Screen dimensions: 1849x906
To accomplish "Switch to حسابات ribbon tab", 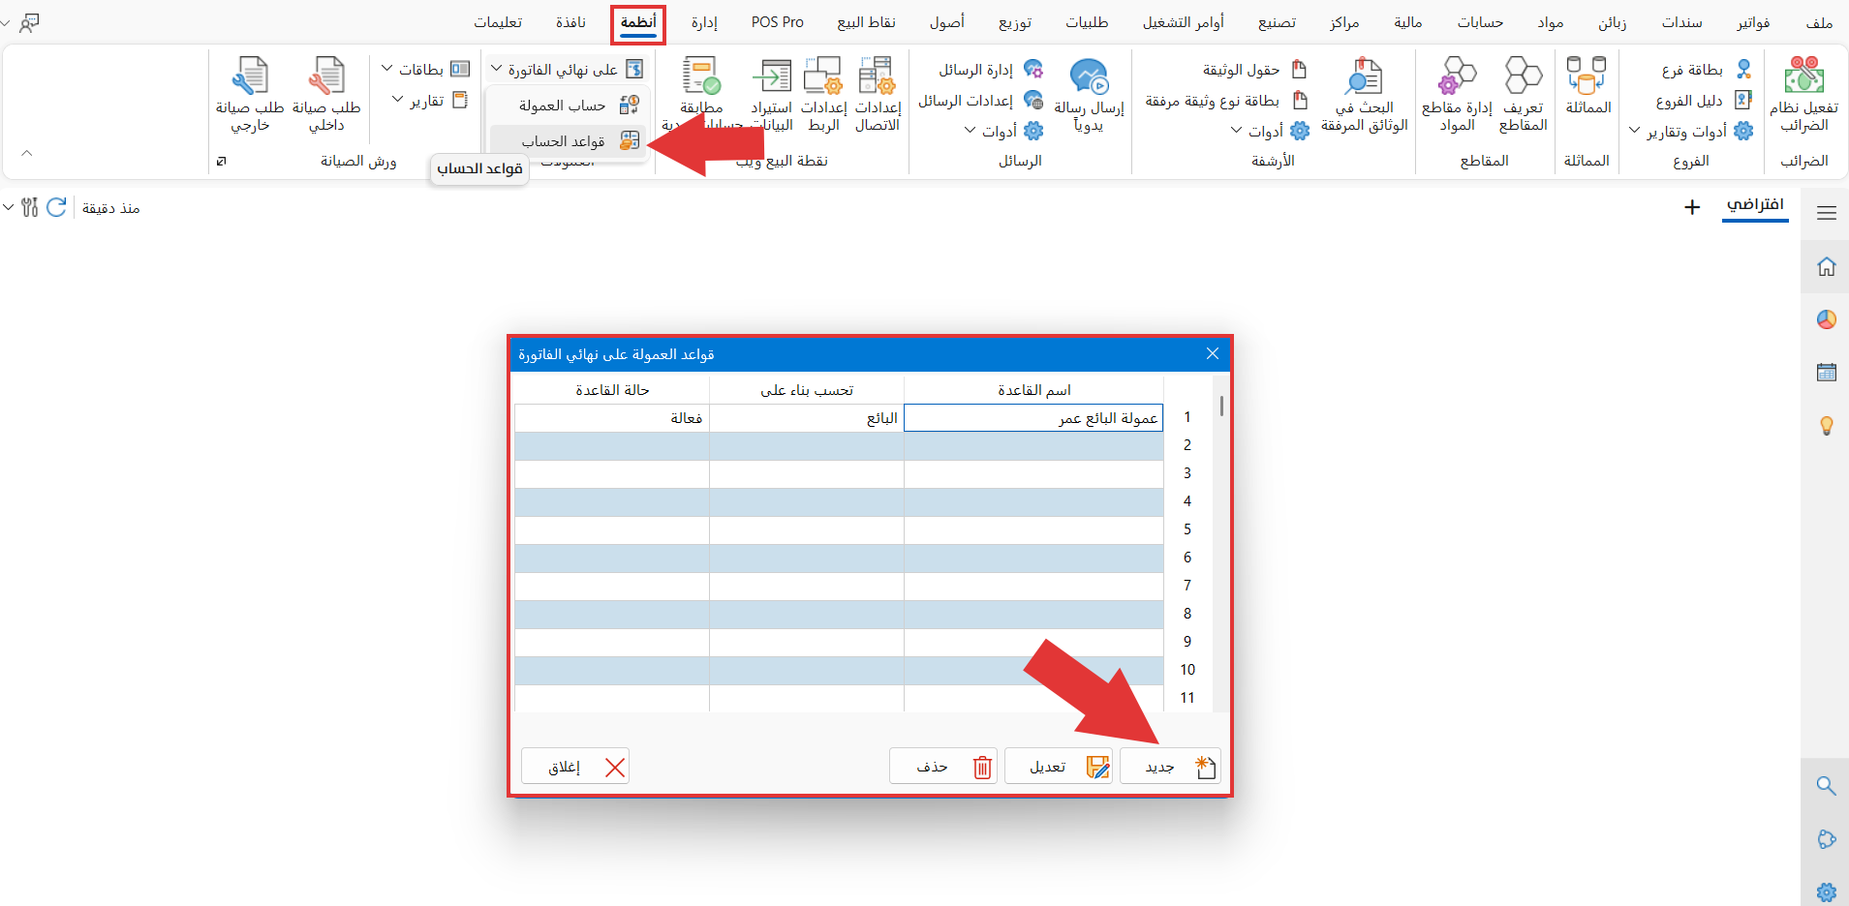I will 1480,22.
